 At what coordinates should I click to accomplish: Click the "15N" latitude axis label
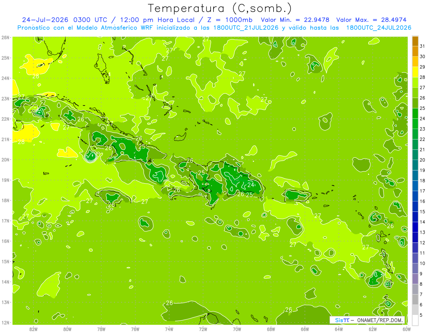(x=5, y=262)
